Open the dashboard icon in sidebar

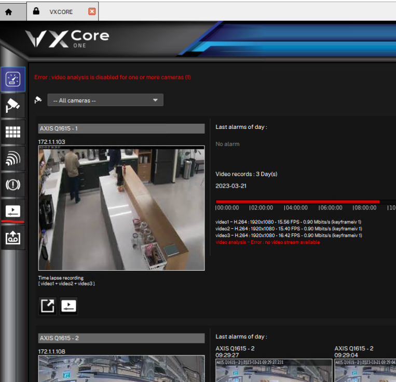tap(13, 79)
